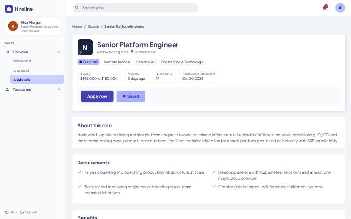
Task: Go to Search breadcrumb
Action: click(x=93, y=26)
